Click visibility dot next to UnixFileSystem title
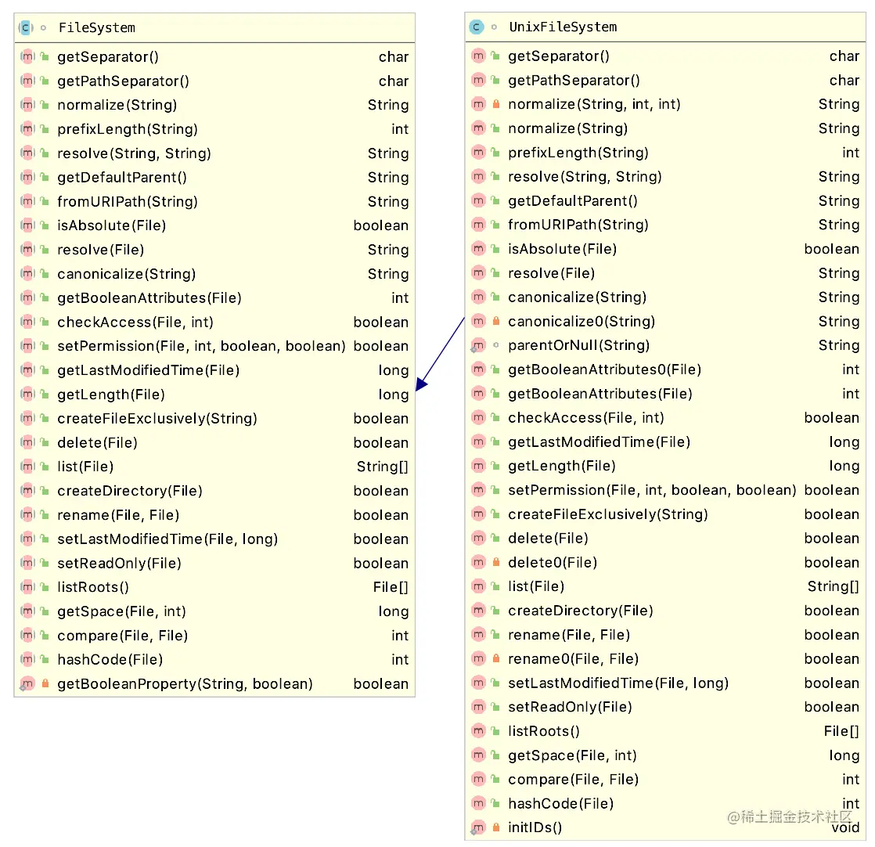The height and width of the screenshot is (847, 875). 495,27
